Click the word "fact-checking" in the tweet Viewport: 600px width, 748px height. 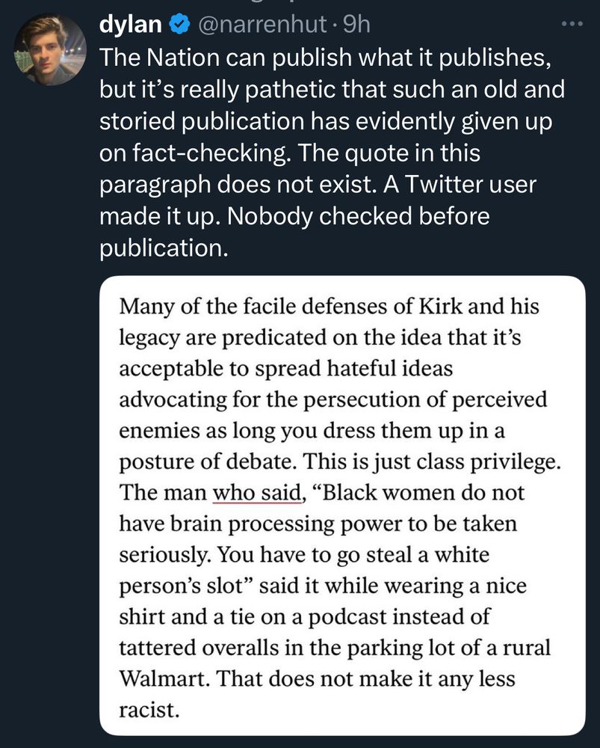pyautogui.click(x=210, y=153)
